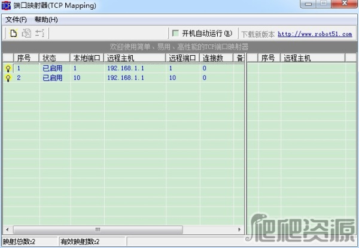Click the horizontal scrollbar thumb
The height and width of the screenshot is (248, 359).
pos(97,229)
